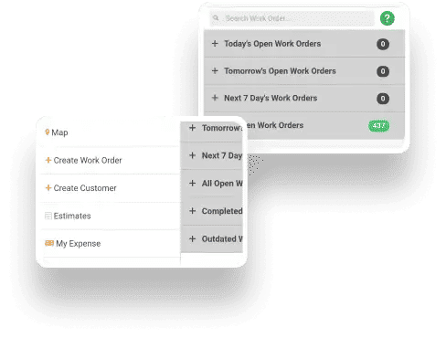Click the My Expense money icon

49,243
